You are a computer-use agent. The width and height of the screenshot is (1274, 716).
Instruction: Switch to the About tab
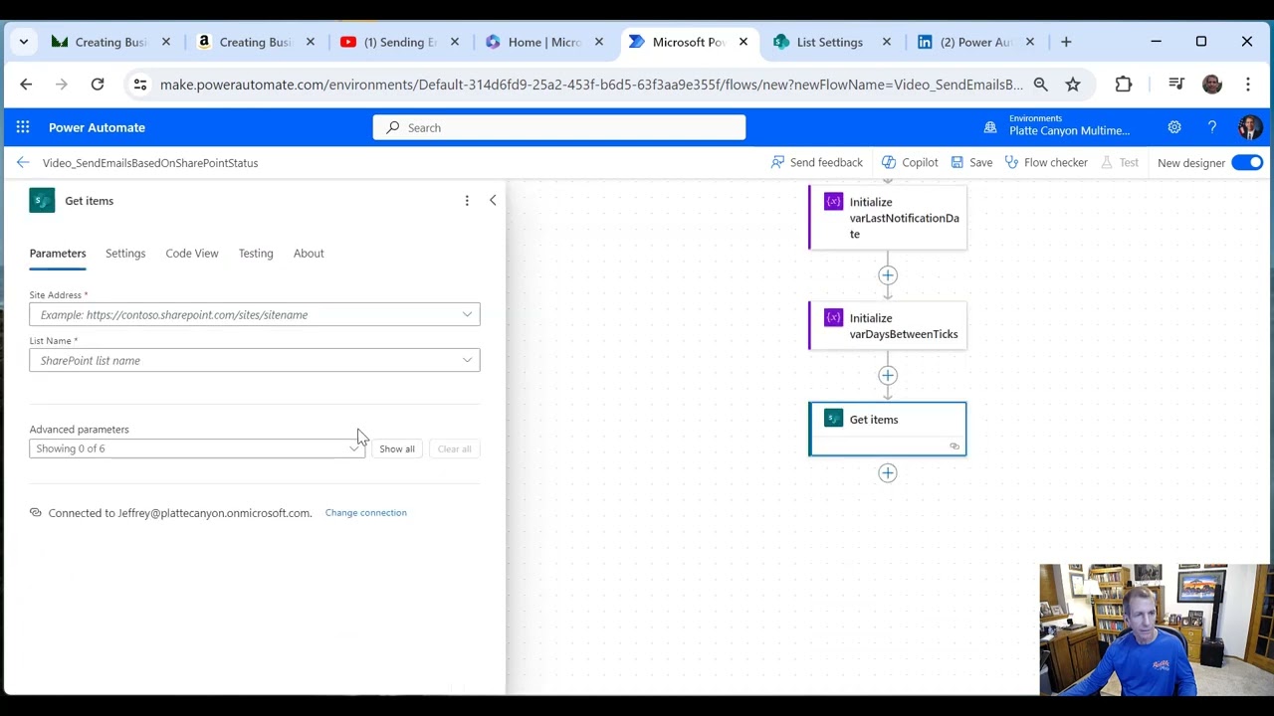pyautogui.click(x=309, y=253)
